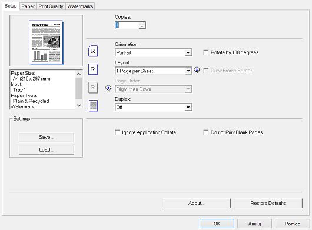Viewport: 312px width, 230px height.
Task: Open the Watermarks tab
Action: (x=80, y=6)
